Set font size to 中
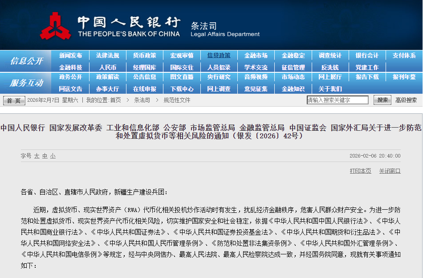Screen dimensions: 423x278 tap(45, 156)
